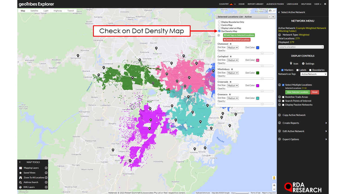Open info icon beside Saved Views
This screenshot has height=194, width=346.
46,173
